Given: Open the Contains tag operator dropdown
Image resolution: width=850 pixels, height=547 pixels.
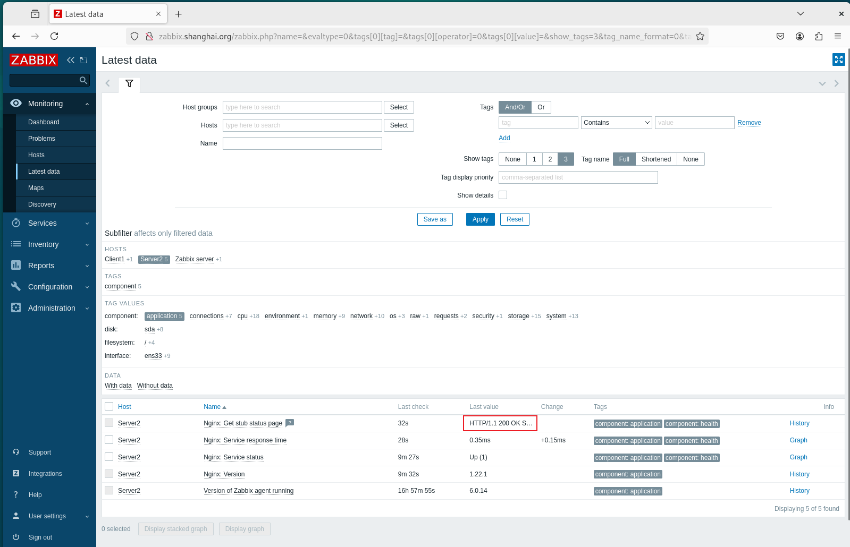Looking at the screenshot, I should click(x=616, y=123).
